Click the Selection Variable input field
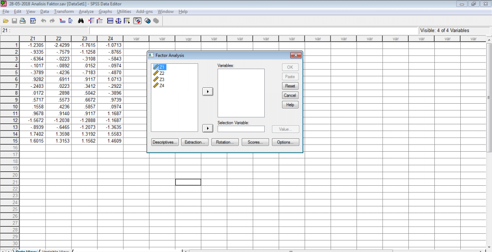The height and width of the screenshot is (252, 492). click(241, 129)
